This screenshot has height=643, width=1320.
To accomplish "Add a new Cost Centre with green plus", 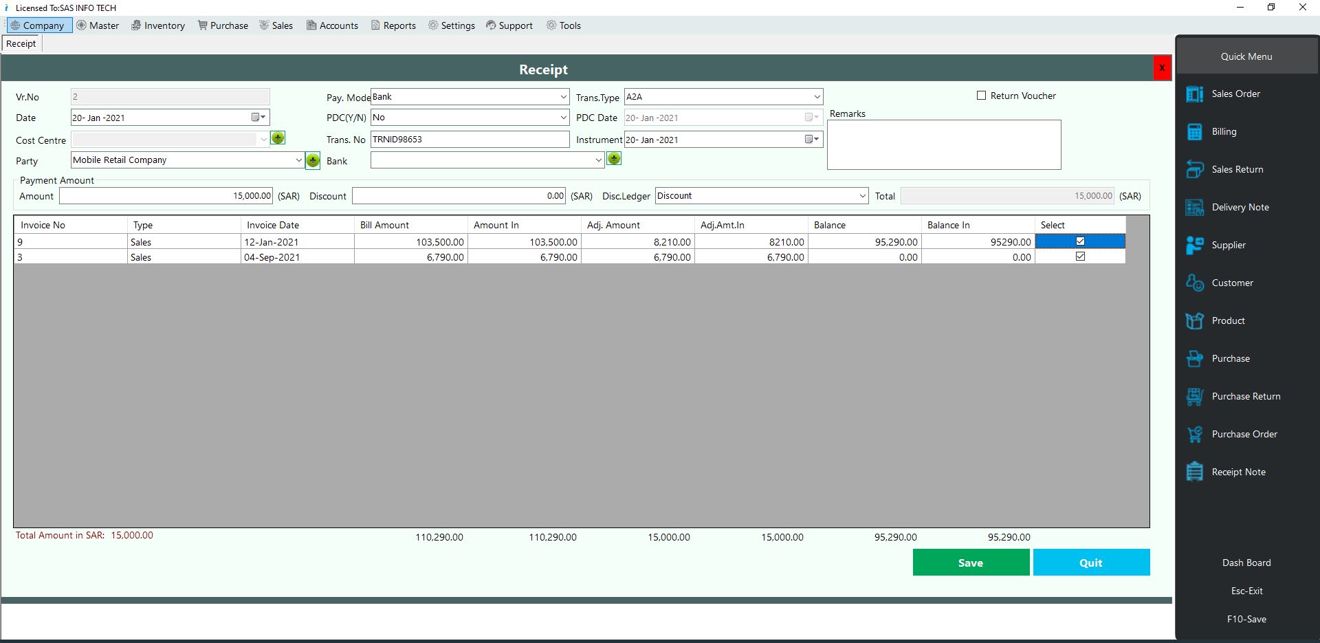I will [278, 138].
